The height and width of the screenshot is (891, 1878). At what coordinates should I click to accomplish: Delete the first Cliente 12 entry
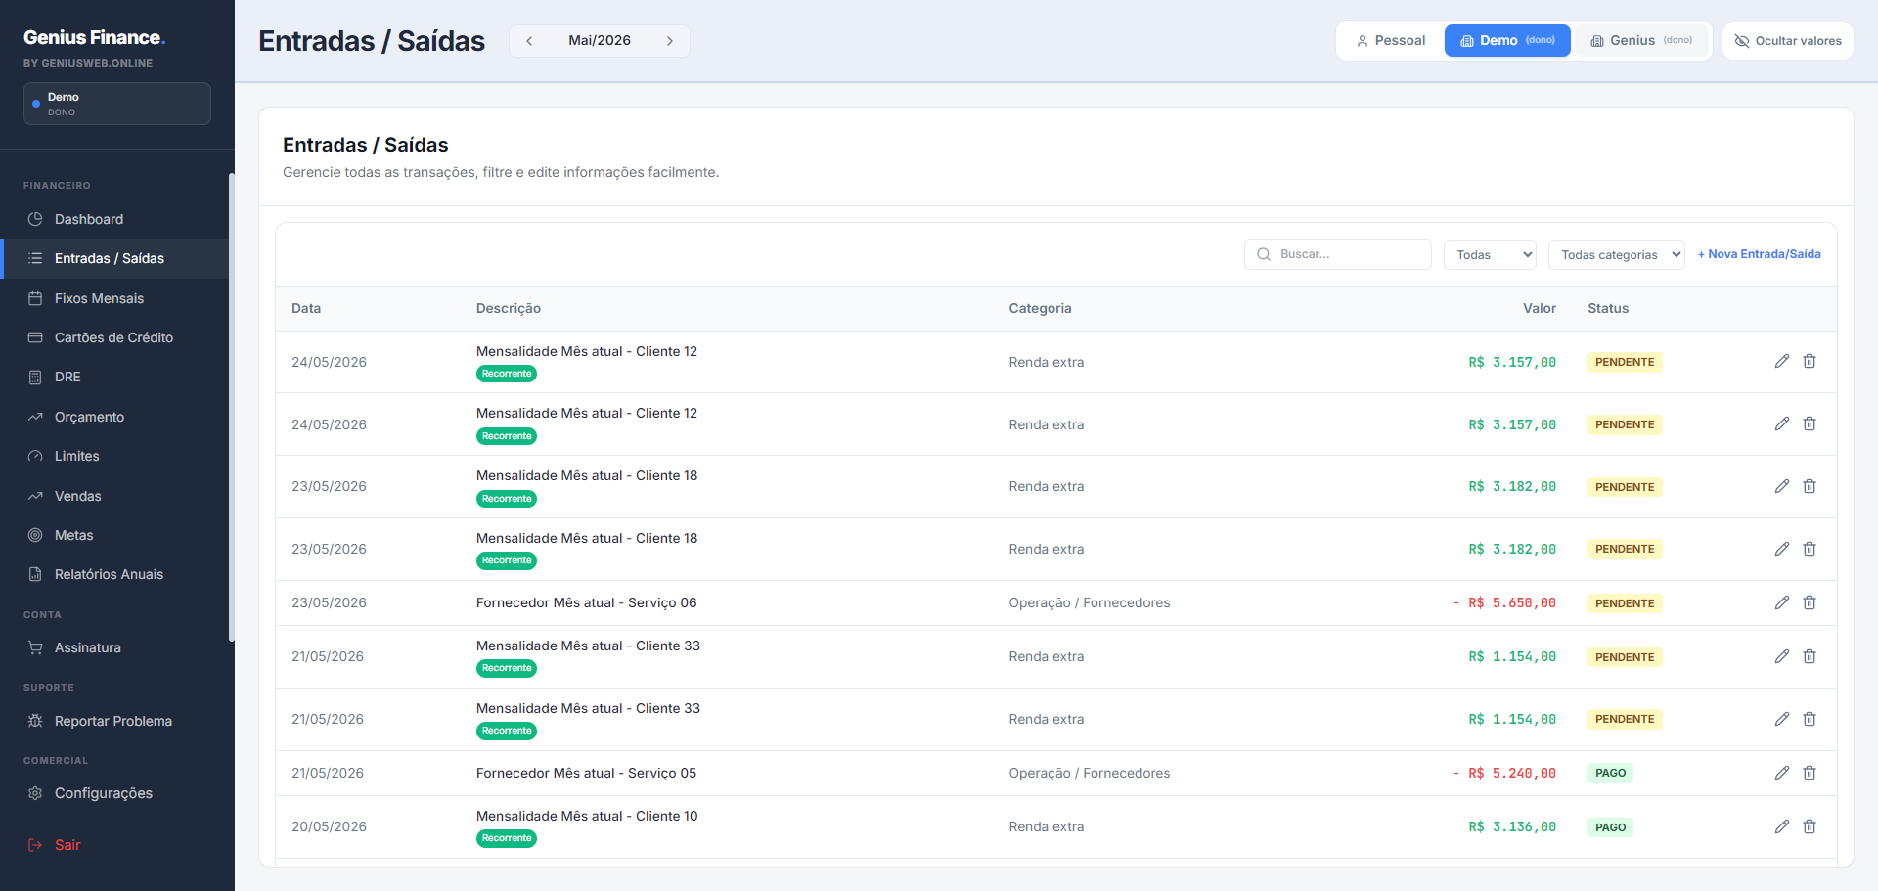coord(1810,361)
